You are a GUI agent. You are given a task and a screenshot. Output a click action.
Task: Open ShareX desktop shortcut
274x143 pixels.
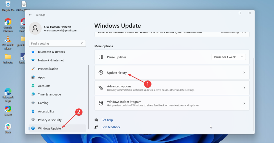[x=8, y=111]
